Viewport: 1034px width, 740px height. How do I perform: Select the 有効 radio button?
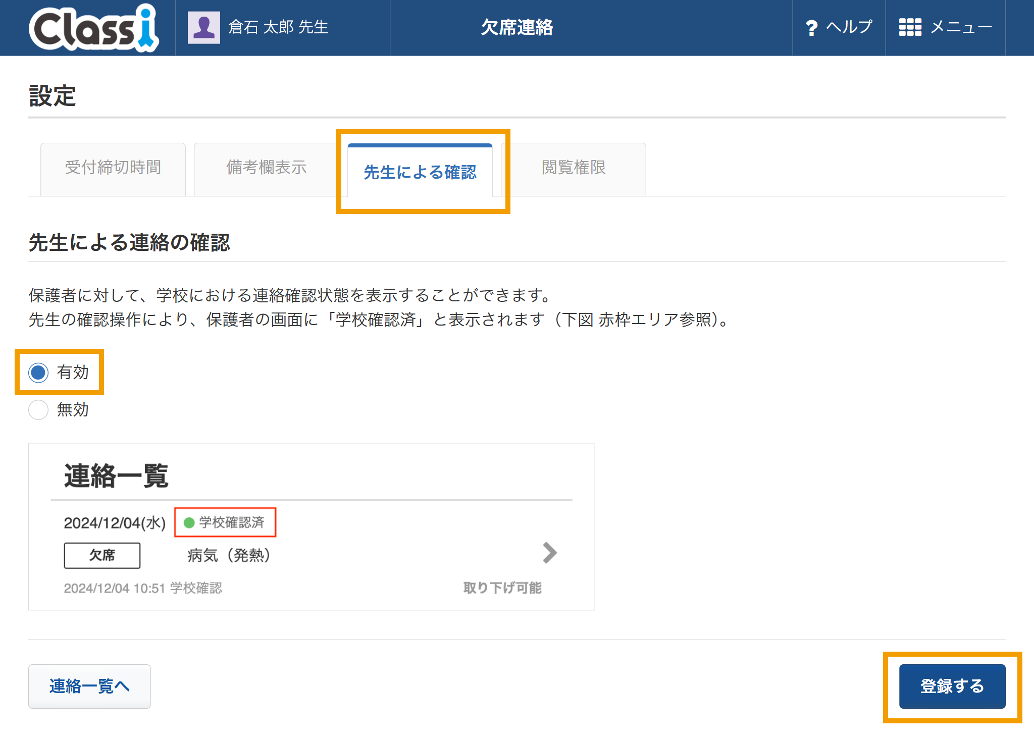pos(38,373)
